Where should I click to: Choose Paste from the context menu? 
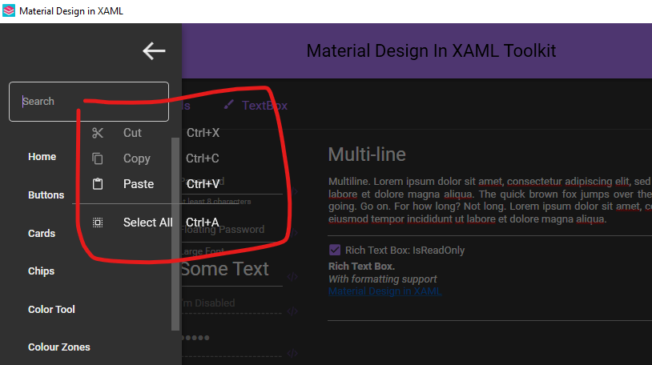[139, 184]
